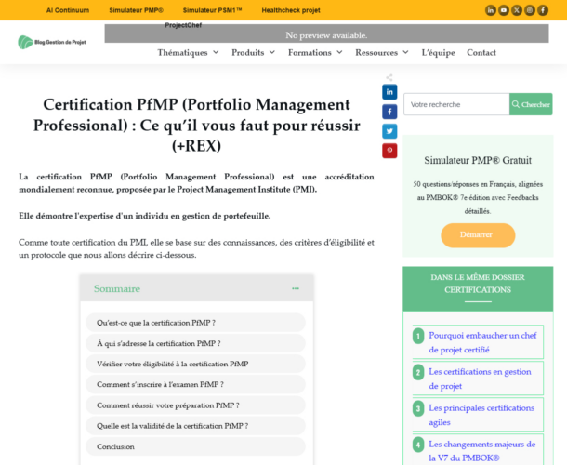Click the ProjectChef link

pos(183,25)
